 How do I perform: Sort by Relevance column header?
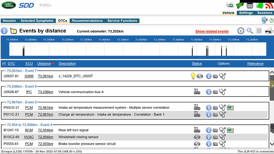pyautogui.click(x=255, y=64)
